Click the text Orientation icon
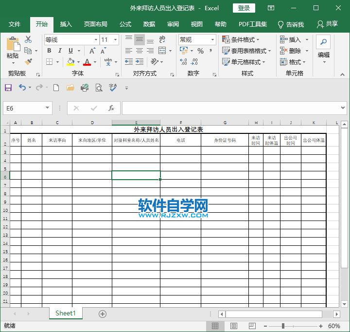This screenshot has width=350, height=332. [x=155, y=61]
